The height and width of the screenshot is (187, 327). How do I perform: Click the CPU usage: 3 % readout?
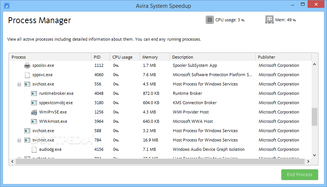click(230, 20)
